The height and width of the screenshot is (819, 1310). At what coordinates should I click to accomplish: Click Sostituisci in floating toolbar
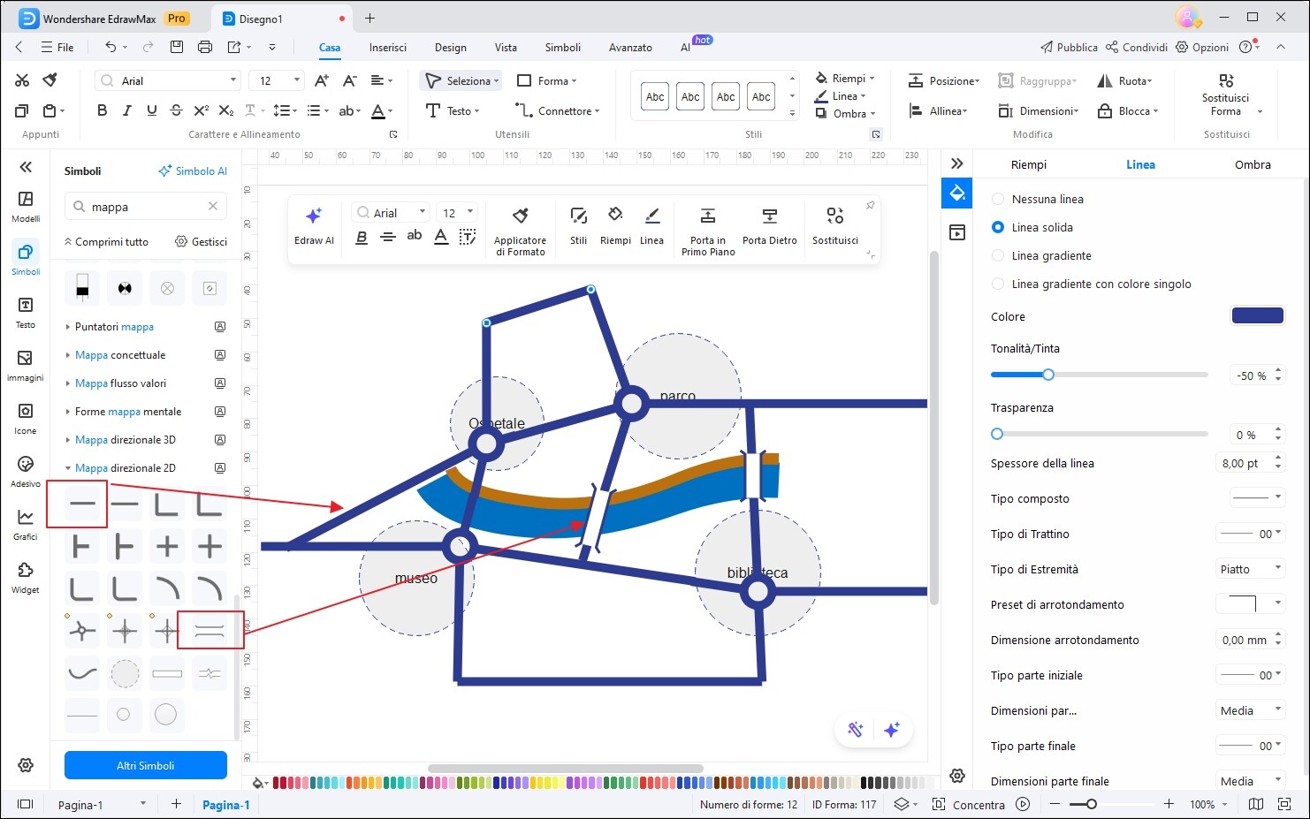tap(835, 226)
